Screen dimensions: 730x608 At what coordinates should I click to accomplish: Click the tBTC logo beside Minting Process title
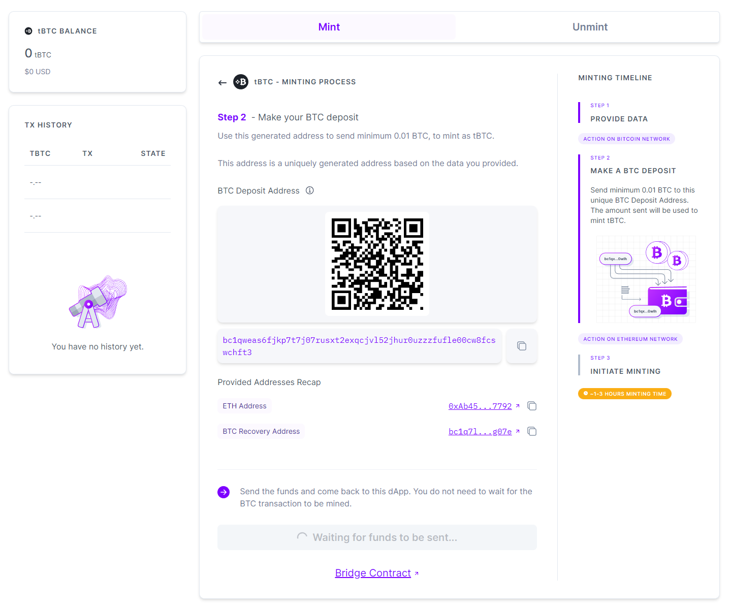point(241,82)
